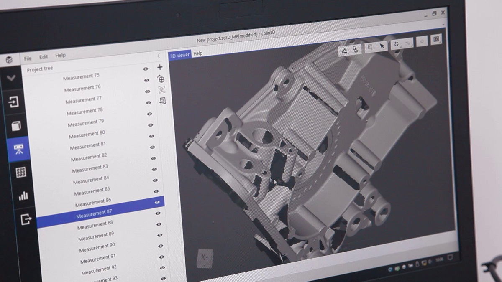Click the screenshot camera icon in viewer
Viewport: 502px width, 282px height.
click(436, 39)
